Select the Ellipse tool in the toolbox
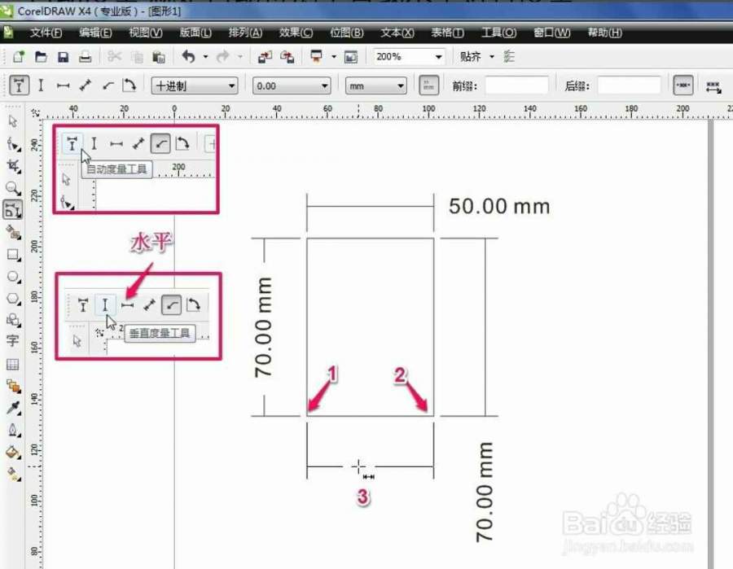Screen dimensions: 733x569 (x=13, y=277)
